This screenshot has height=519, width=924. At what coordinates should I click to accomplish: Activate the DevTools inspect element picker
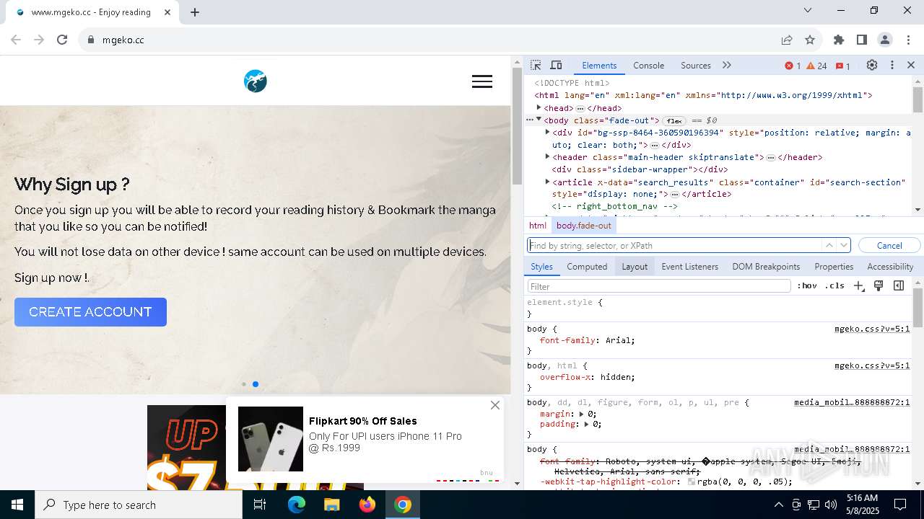click(536, 66)
